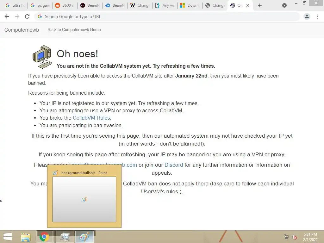Focus the Search Google or type URL bar
The height and width of the screenshot is (243, 324).
[167, 16]
